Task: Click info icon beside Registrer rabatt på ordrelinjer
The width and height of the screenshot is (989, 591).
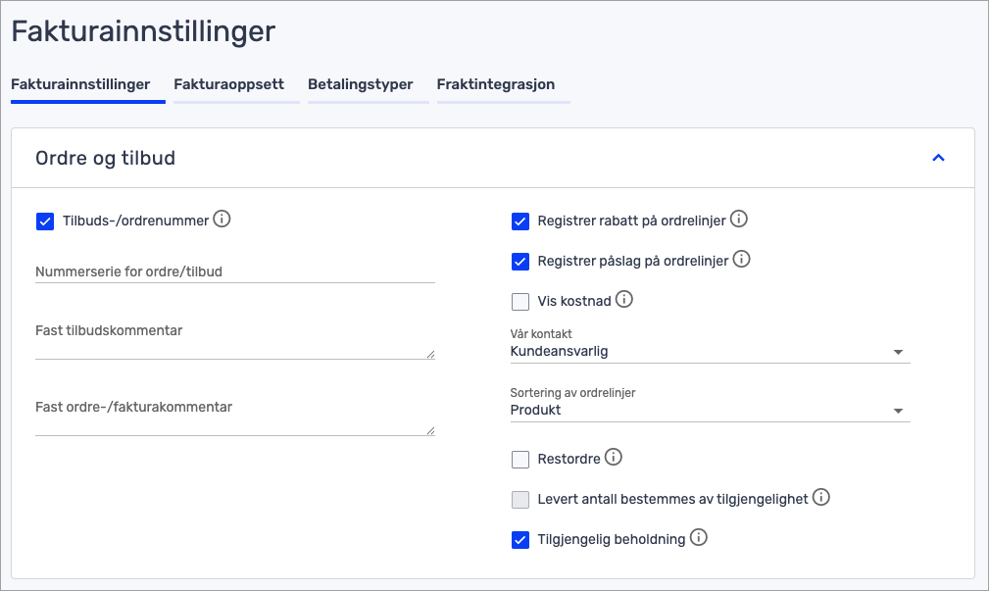Action: tap(739, 220)
